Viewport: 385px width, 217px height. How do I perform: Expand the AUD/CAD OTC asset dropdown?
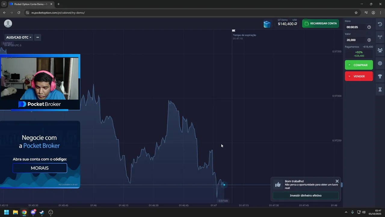click(x=19, y=37)
